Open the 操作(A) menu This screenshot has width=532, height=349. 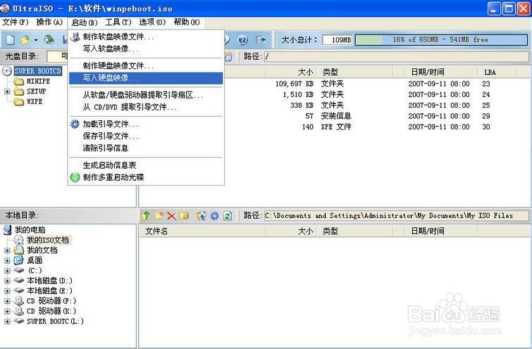[x=49, y=23]
